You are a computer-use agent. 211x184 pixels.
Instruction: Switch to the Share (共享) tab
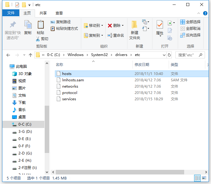(43, 13)
